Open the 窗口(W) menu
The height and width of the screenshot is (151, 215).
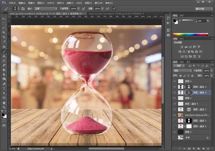pos(98,3)
